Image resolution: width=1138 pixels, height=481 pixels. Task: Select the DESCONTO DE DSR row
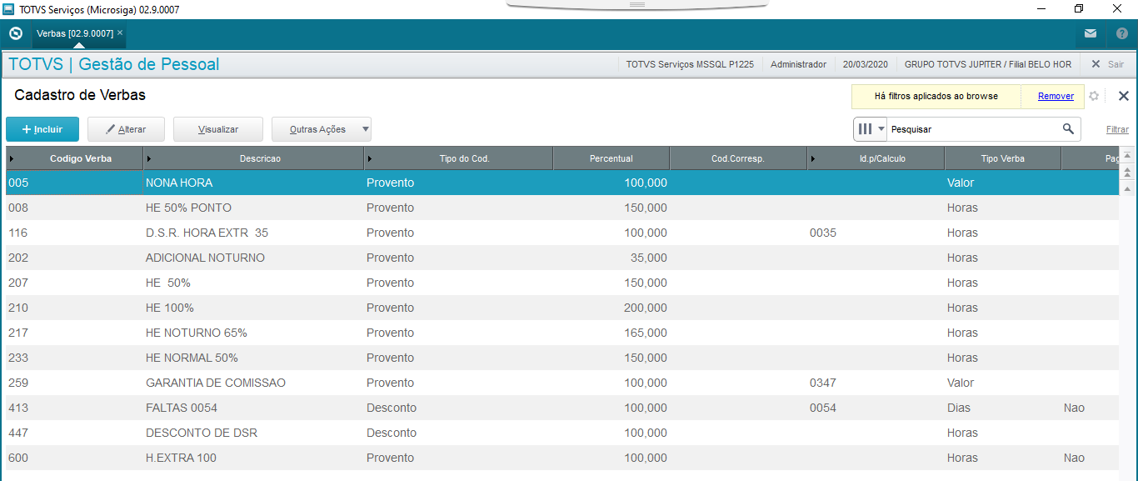click(x=562, y=433)
